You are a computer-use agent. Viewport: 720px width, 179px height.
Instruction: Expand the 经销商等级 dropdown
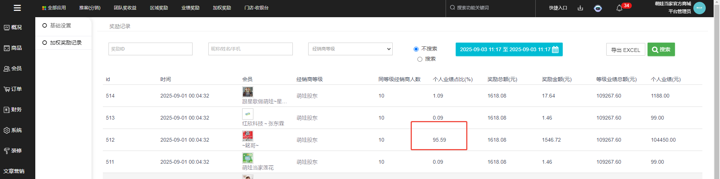click(x=350, y=49)
